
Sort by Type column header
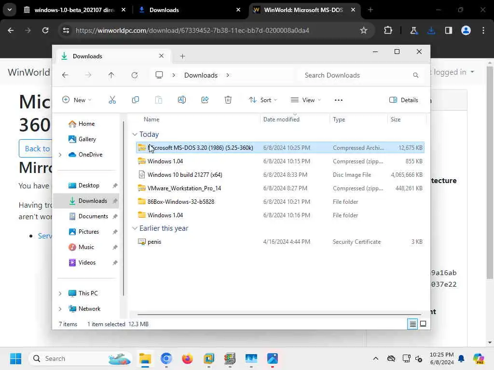[339, 119]
